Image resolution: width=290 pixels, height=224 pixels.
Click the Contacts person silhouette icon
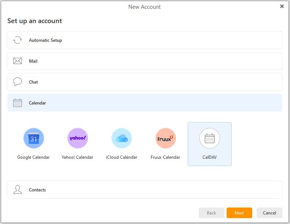tap(18, 190)
